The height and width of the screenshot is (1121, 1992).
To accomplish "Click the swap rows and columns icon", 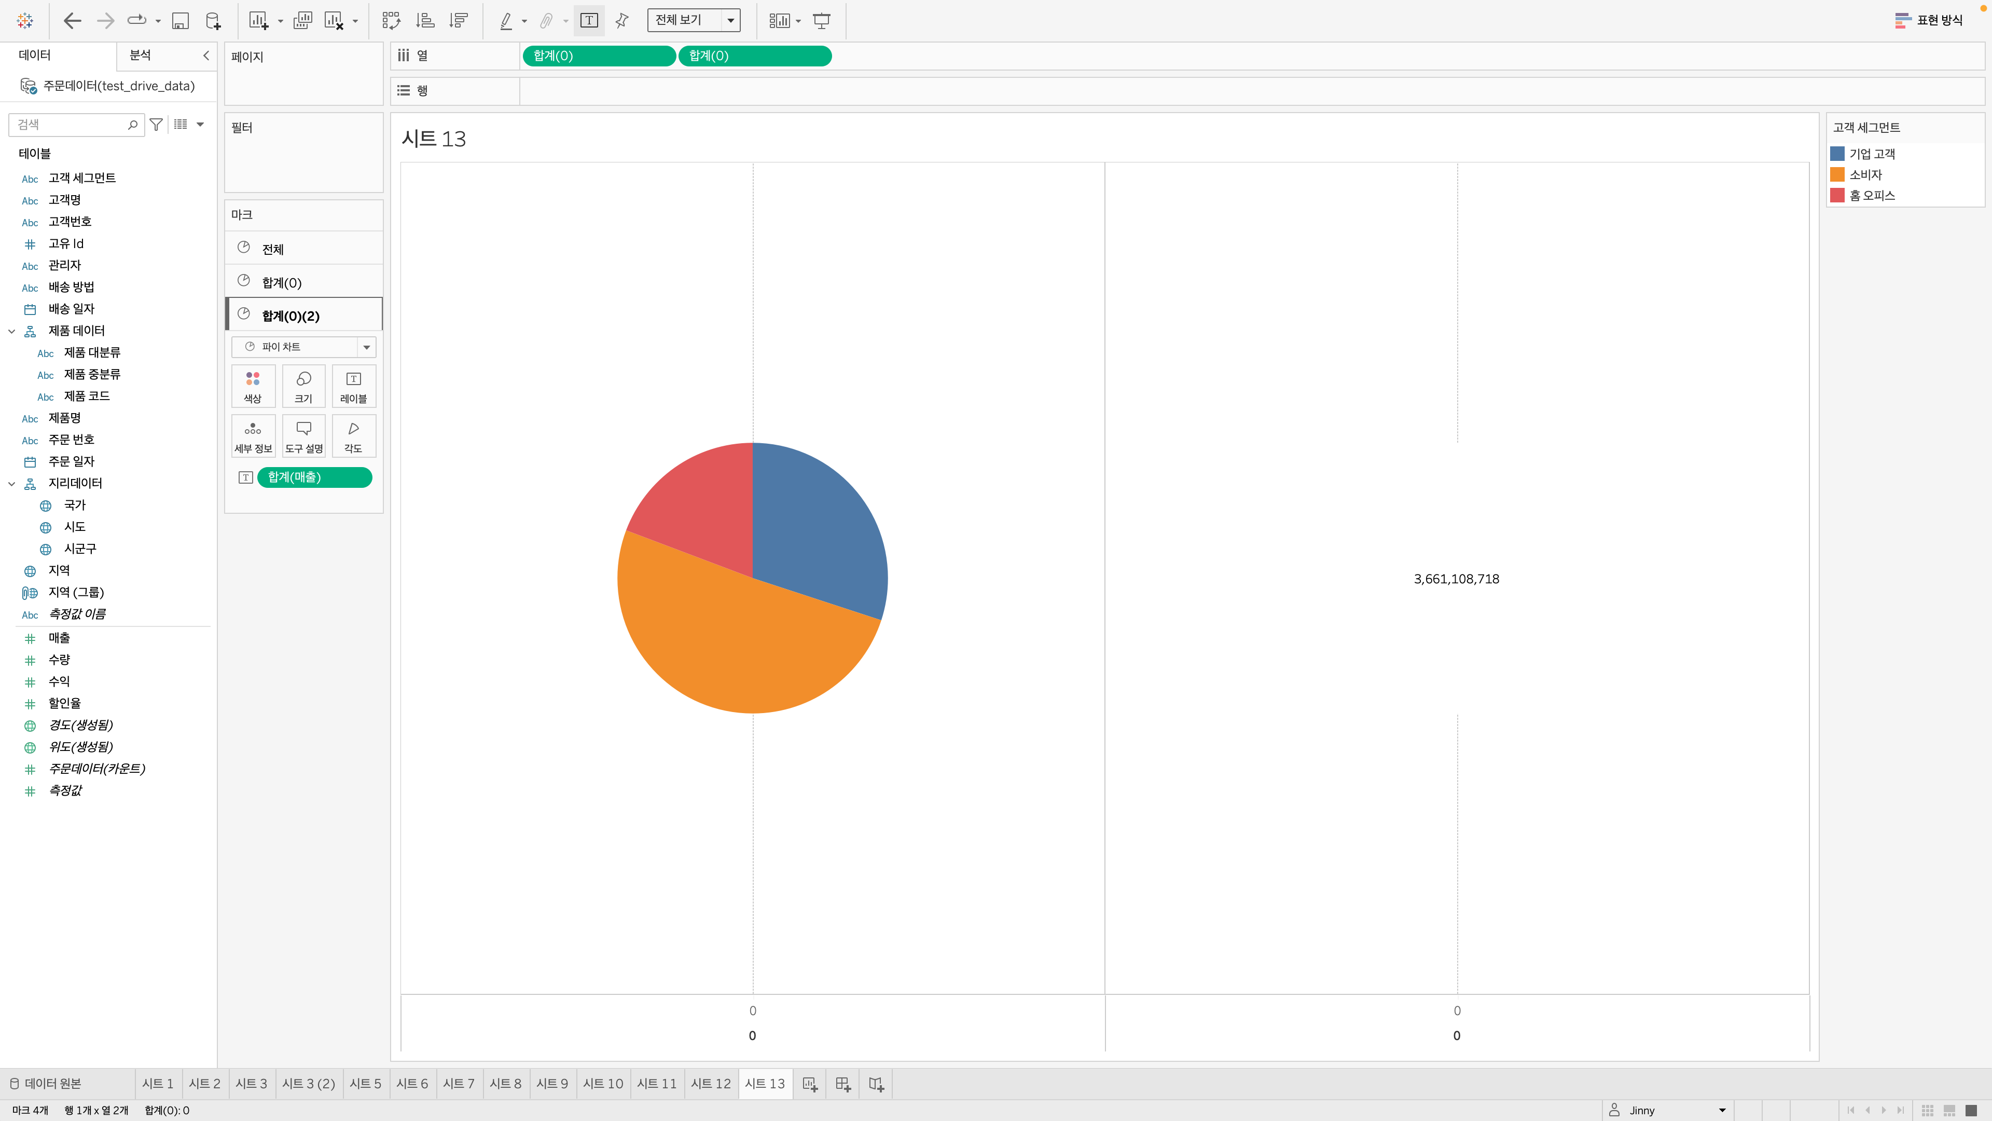I will point(391,21).
